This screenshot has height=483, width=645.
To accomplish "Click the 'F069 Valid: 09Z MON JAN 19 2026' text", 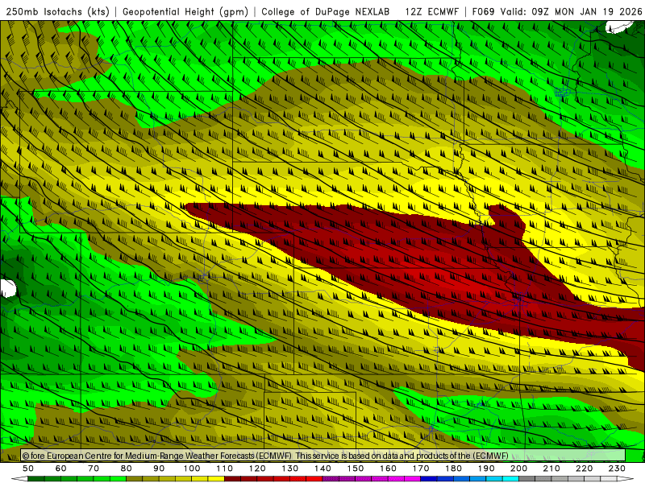I will pos(557,12).
